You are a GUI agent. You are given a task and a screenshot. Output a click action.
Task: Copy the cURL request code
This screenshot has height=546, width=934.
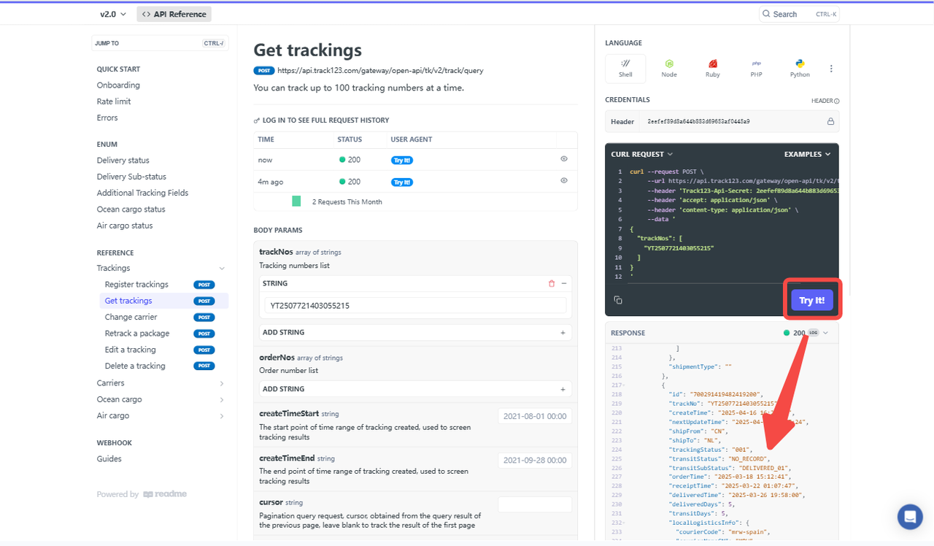[x=618, y=300]
